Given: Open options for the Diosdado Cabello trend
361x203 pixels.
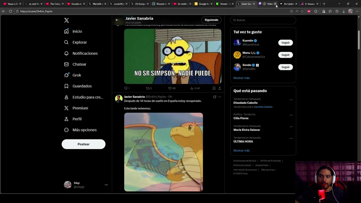Looking at the screenshot, I should (x=291, y=100).
